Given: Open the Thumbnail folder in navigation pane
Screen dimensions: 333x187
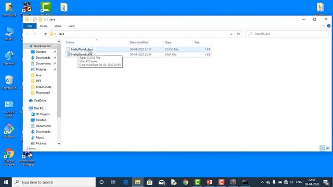Looking at the screenshot, I should 43,92.
